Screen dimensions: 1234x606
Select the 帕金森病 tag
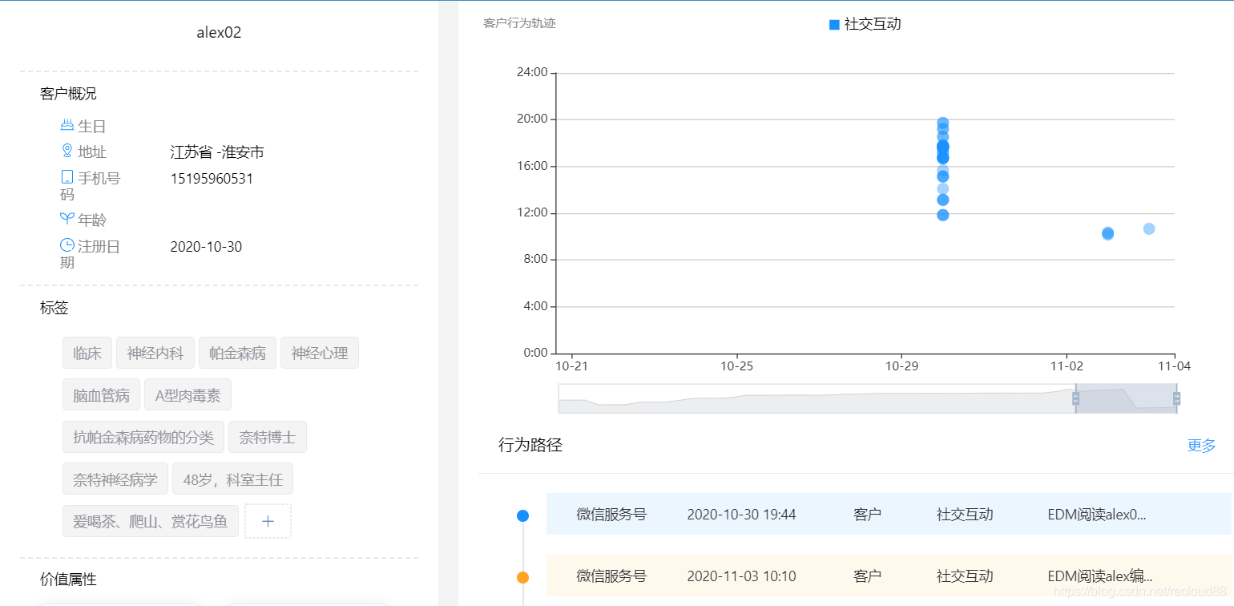(x=237, y=353)
